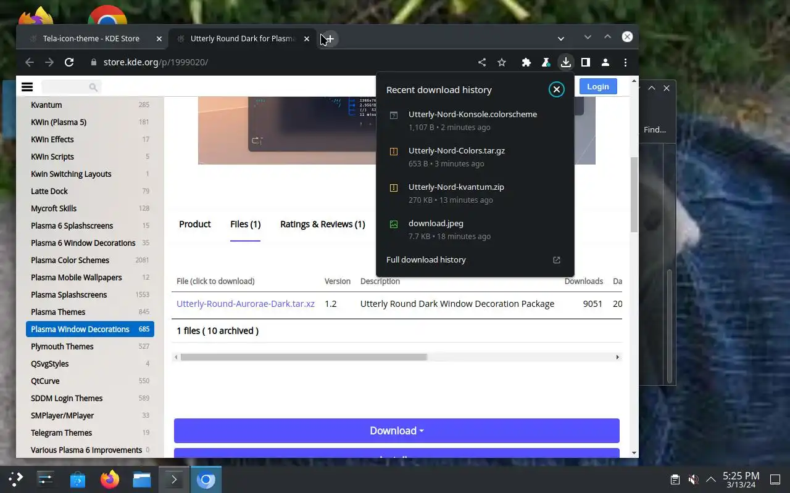This screenshot has height=493, width=790.
Task: Click the horizontal scrollbar of files table
Action: (304, 357)
